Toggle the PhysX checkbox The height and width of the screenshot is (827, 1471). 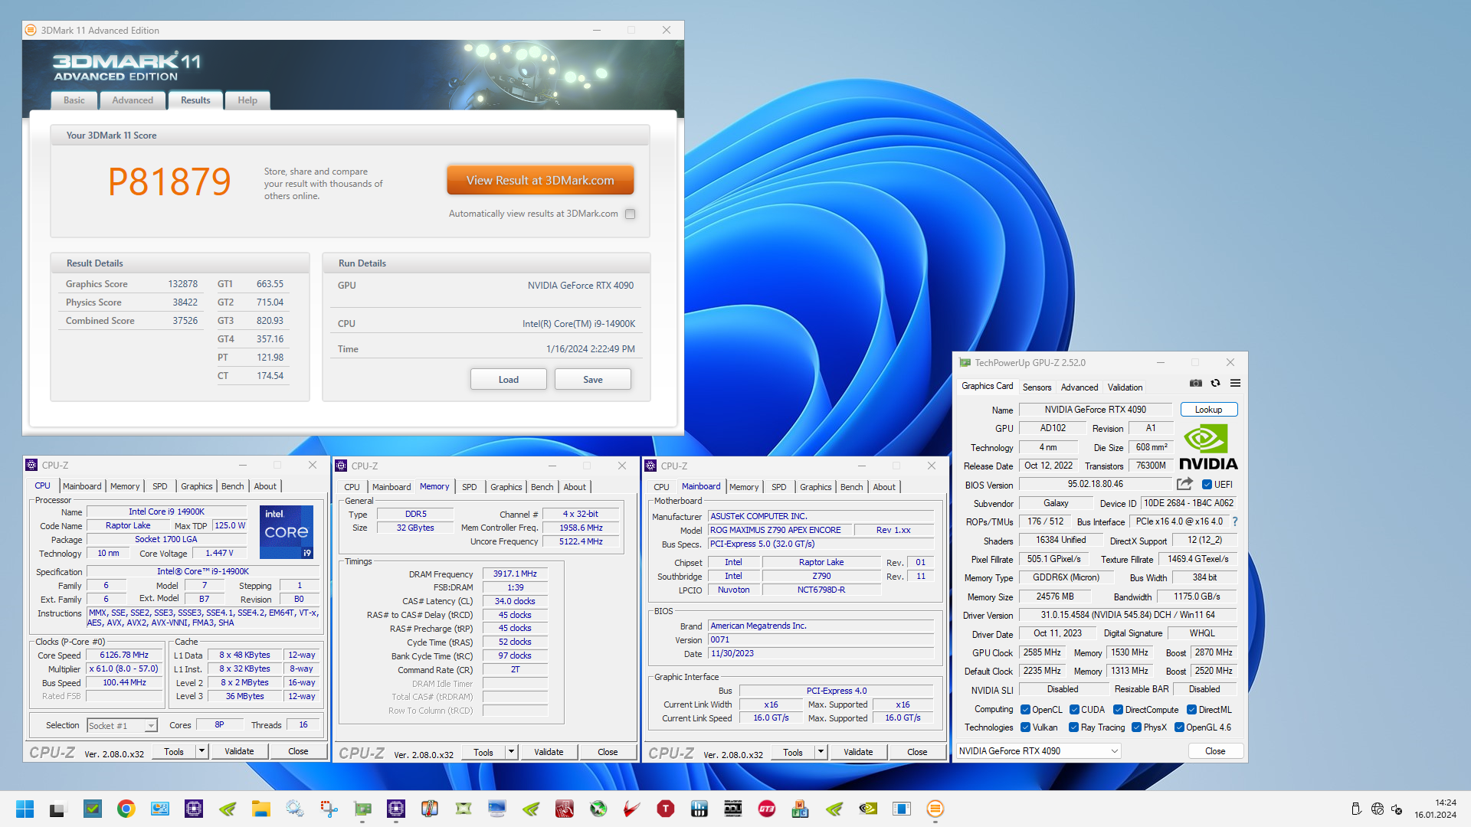click(x=1136, y=727)
